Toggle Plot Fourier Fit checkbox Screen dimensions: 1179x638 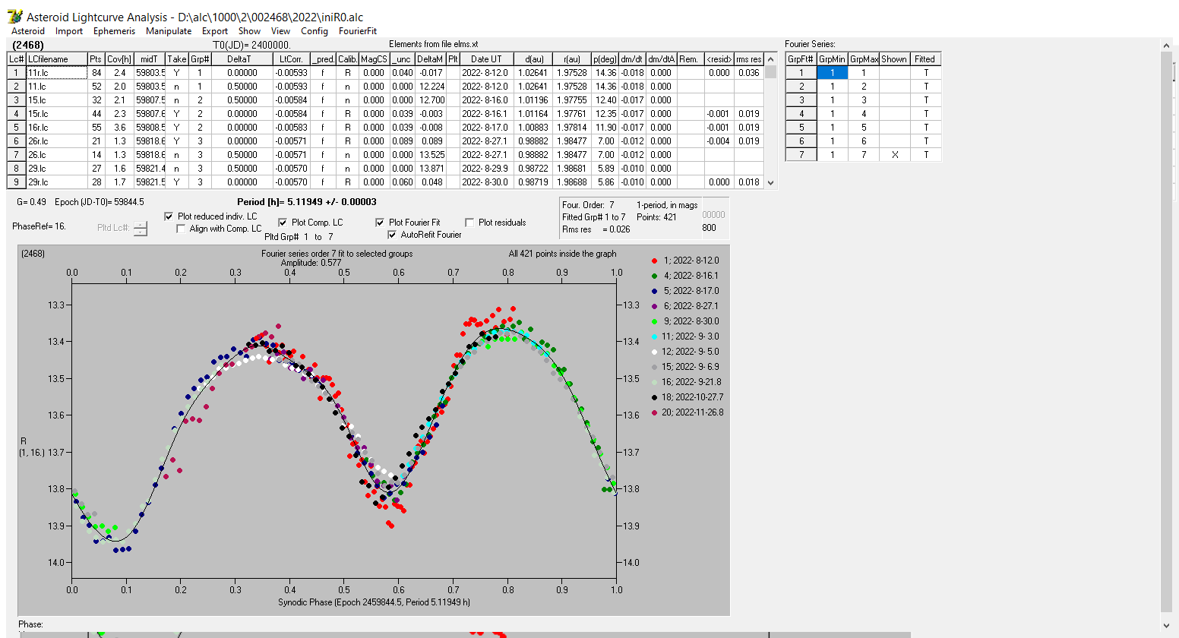pos(380,223)
